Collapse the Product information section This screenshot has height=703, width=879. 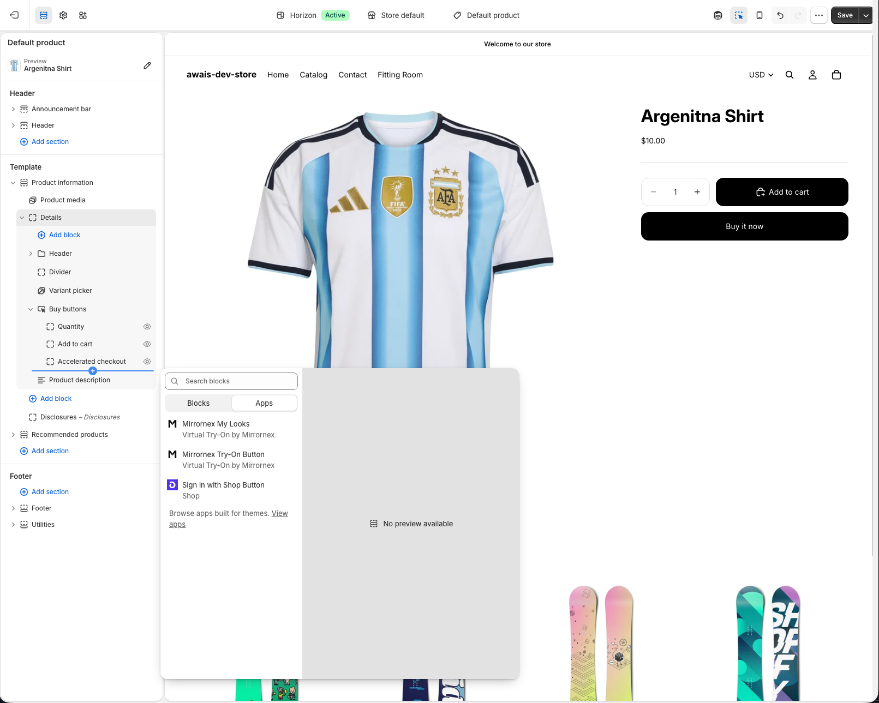[x=13, y=183]
